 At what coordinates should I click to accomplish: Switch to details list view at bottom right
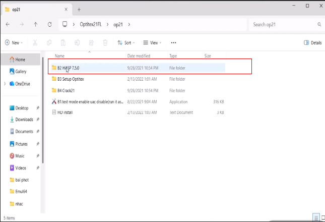tap(315, 218)
